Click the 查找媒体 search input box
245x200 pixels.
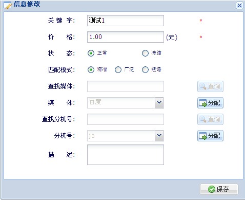coord(126,86)
